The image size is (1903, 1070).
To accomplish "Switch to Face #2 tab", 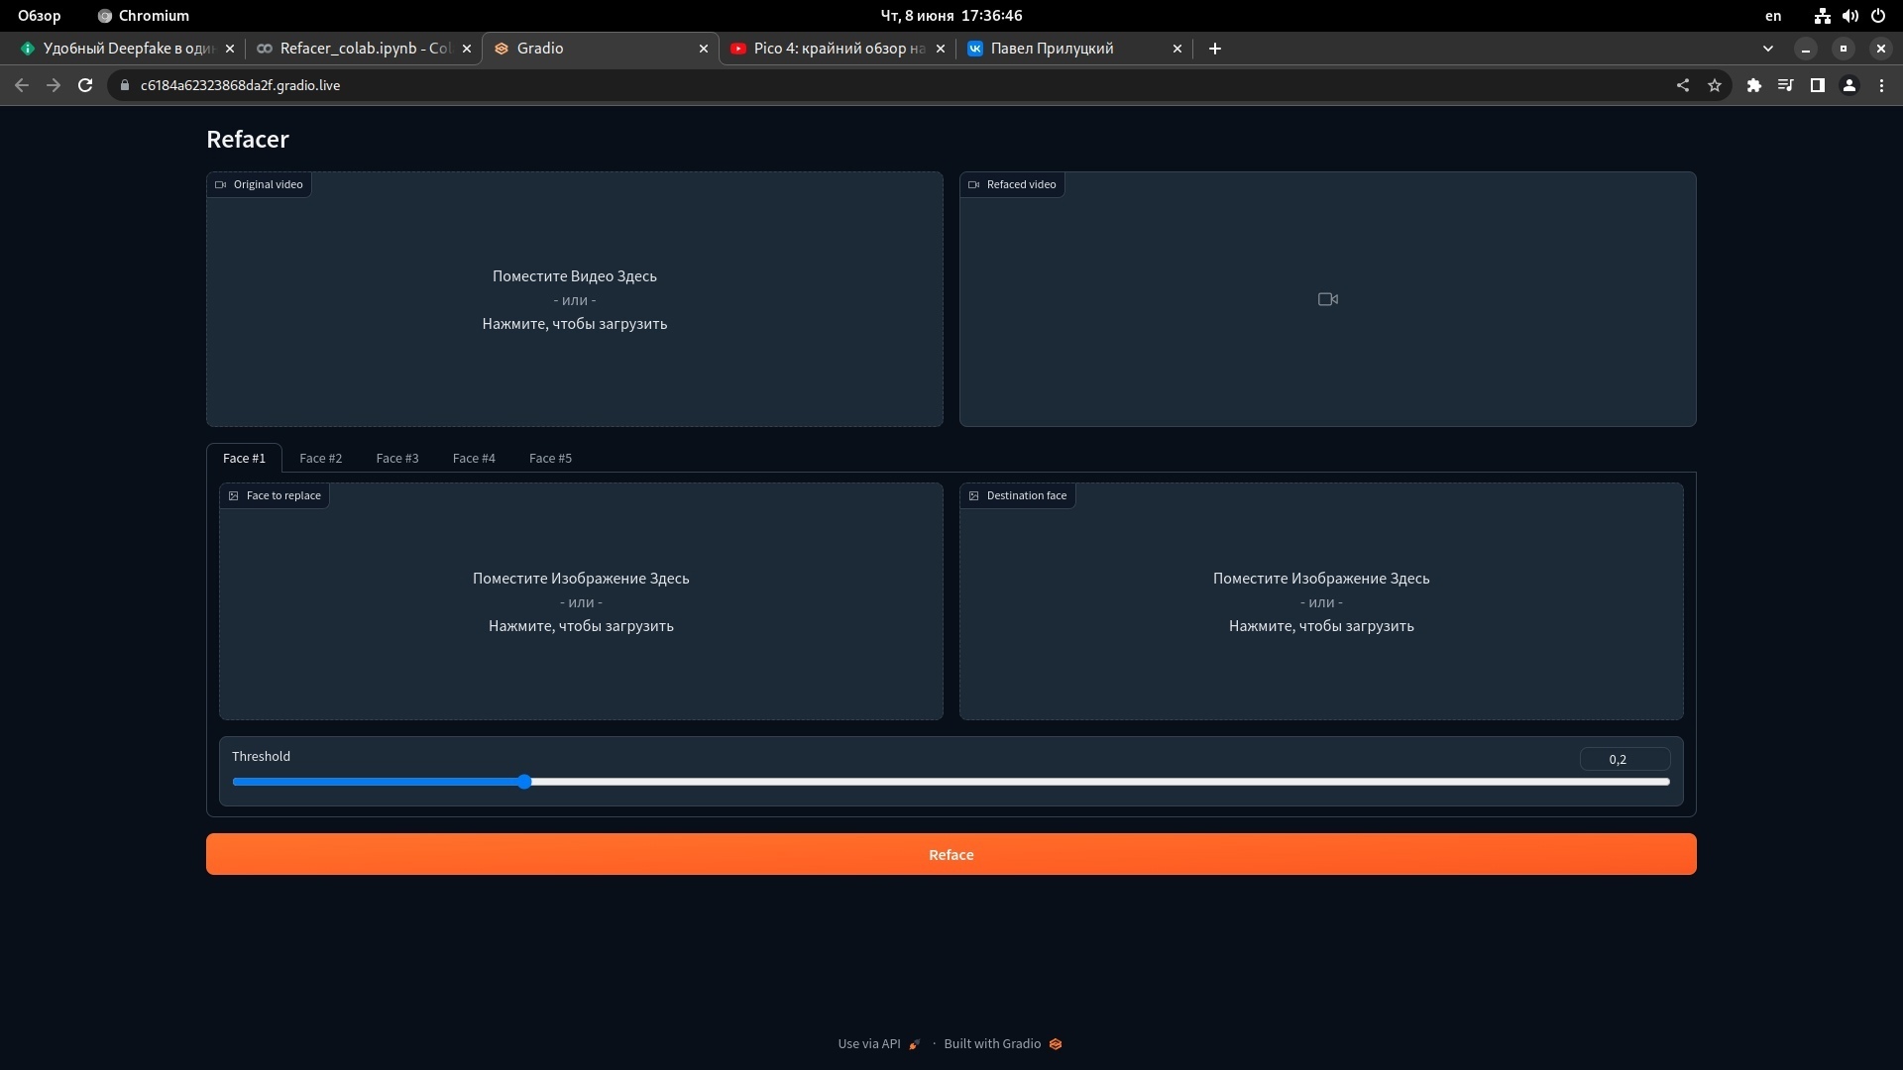I will (x=320, y=458).
